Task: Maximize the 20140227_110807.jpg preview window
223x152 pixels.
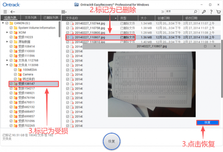Action: coord(205,46)
